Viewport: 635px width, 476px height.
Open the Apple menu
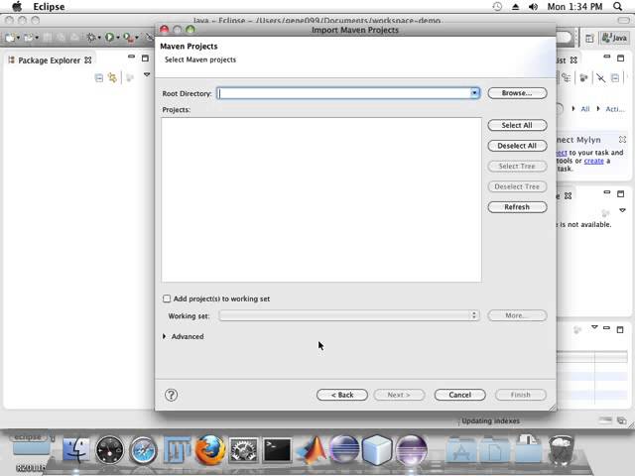[x=17, y=7]
